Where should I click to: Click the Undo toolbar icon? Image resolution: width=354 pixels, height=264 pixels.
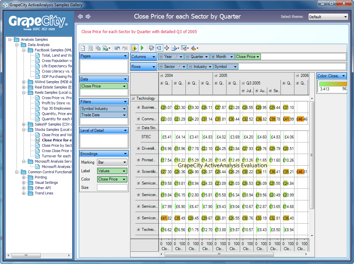pos(117,48)
